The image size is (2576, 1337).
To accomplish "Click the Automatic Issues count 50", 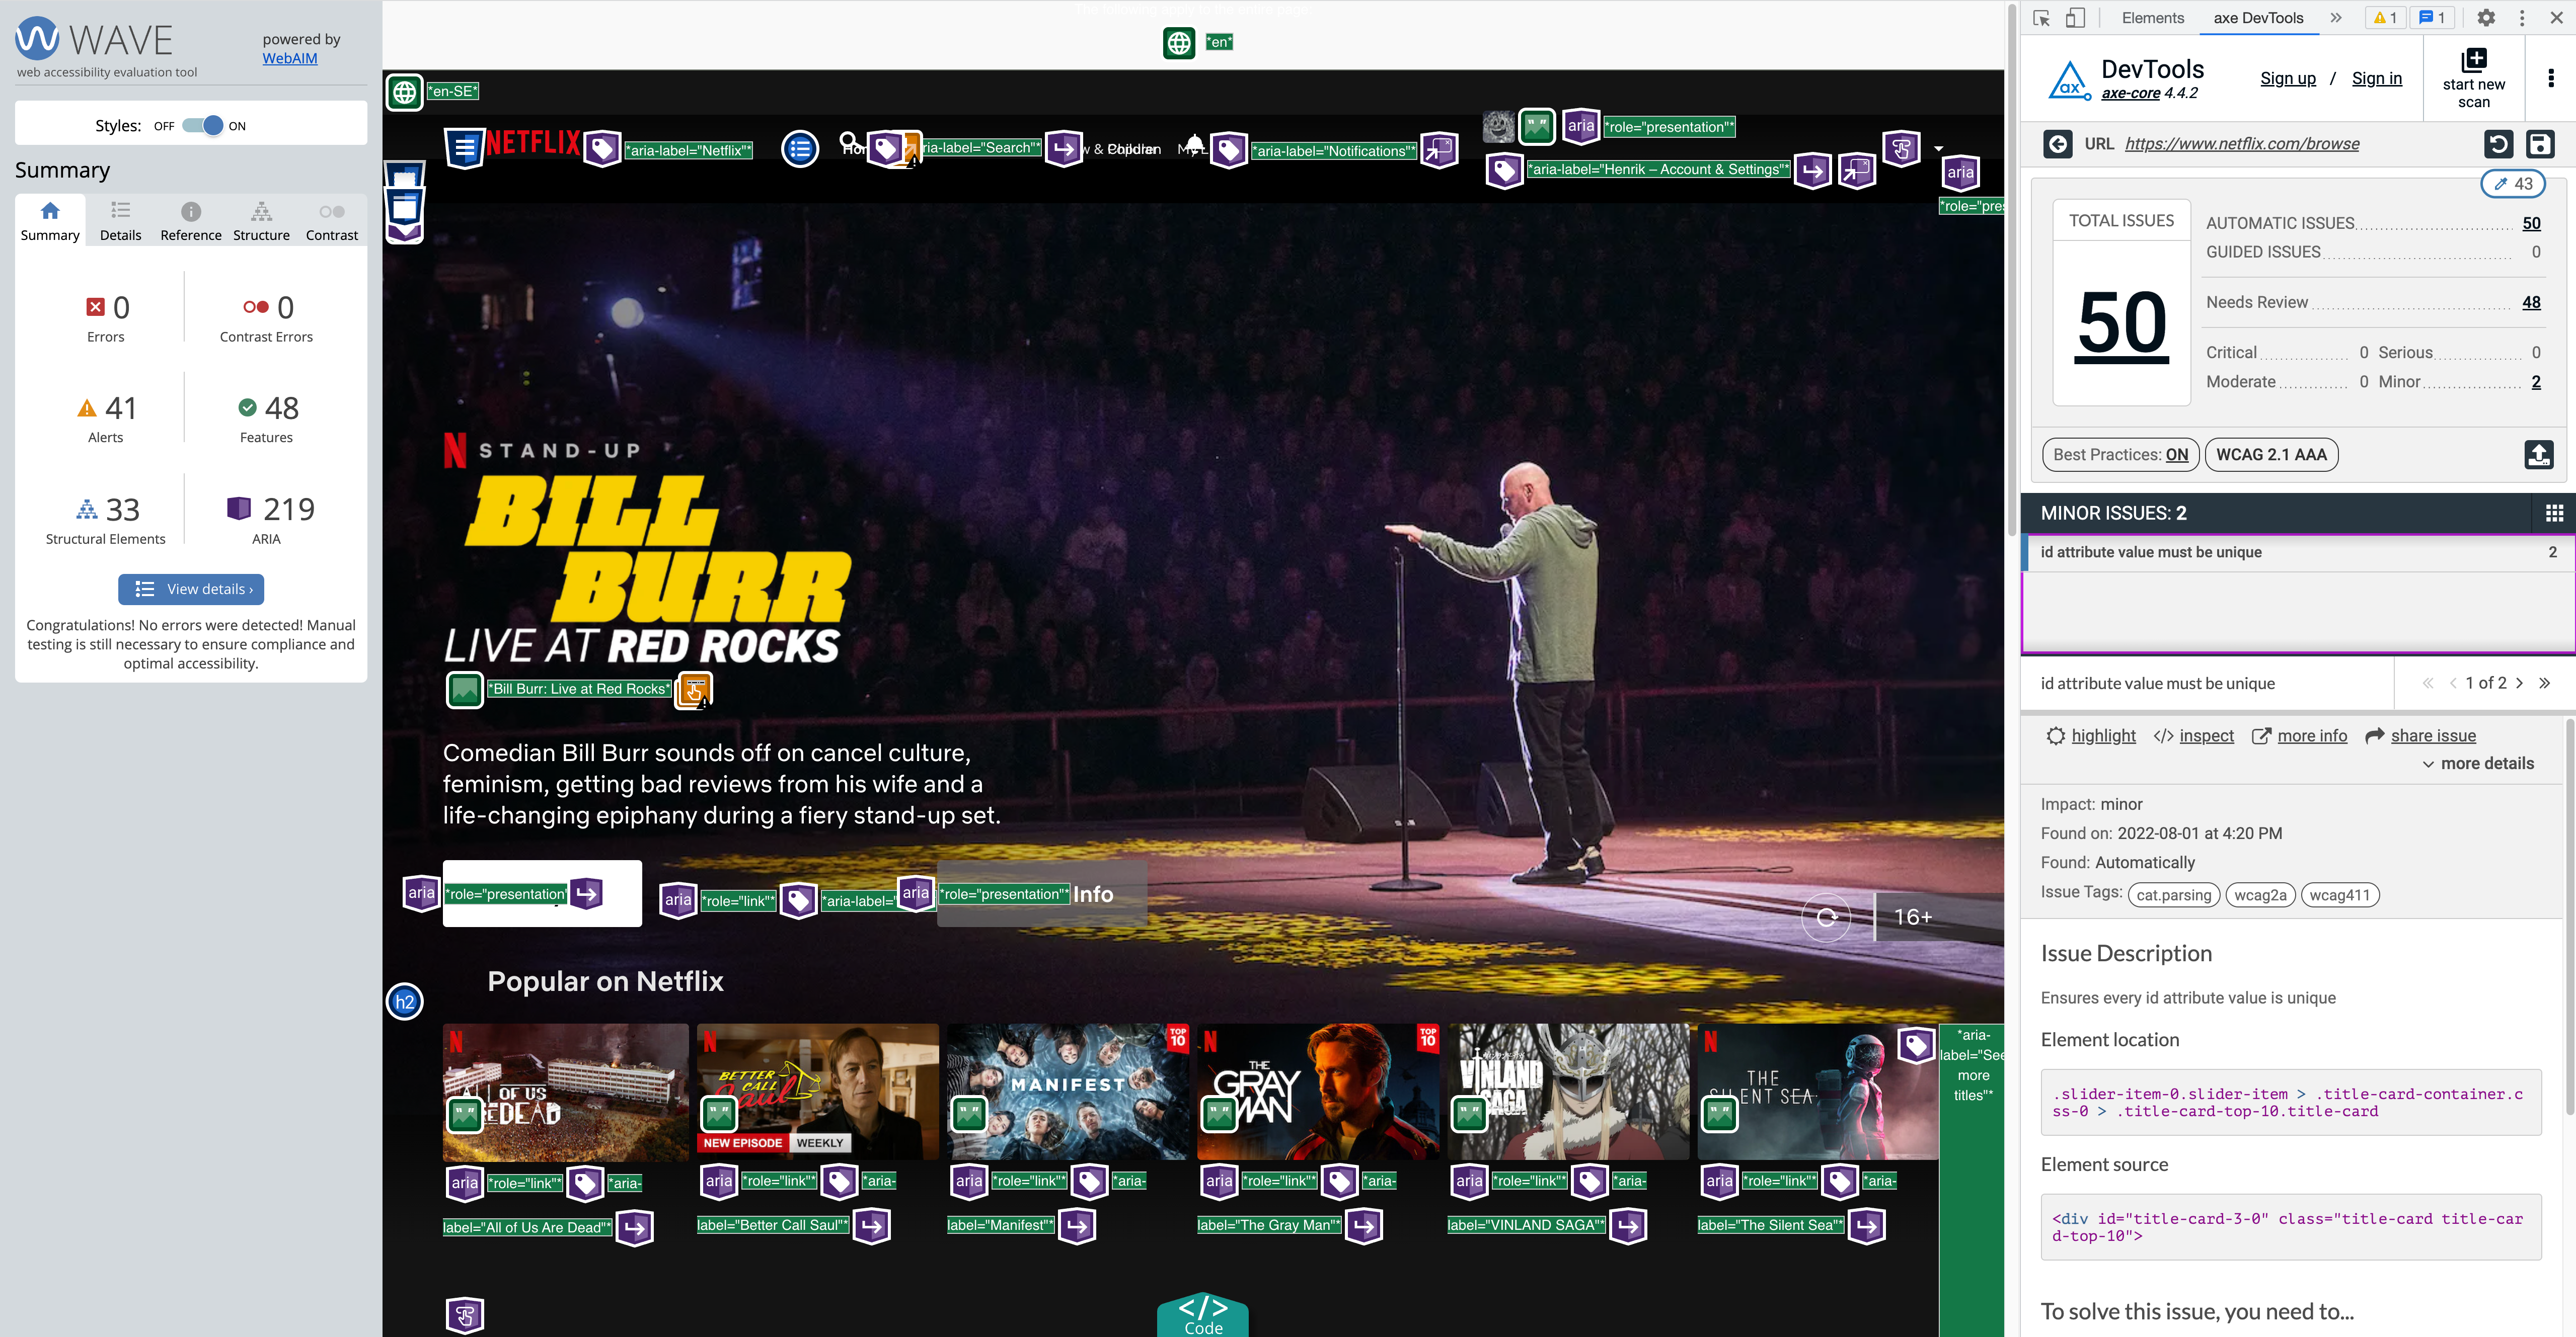I will pos(2530,224).
